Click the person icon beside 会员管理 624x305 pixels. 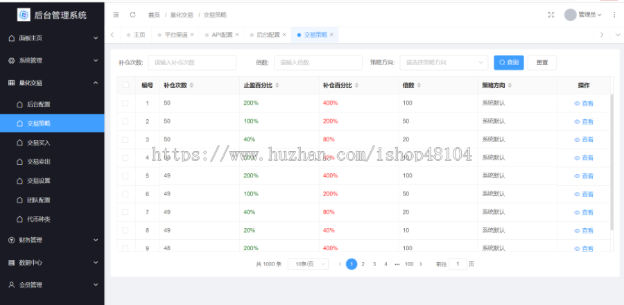(x=12, y=285)
